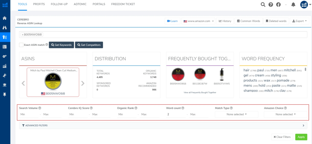The width and height of the screenshot is (312, 144).
Task: Select the keyword research sidebar icon
Action: coord(5,37)
